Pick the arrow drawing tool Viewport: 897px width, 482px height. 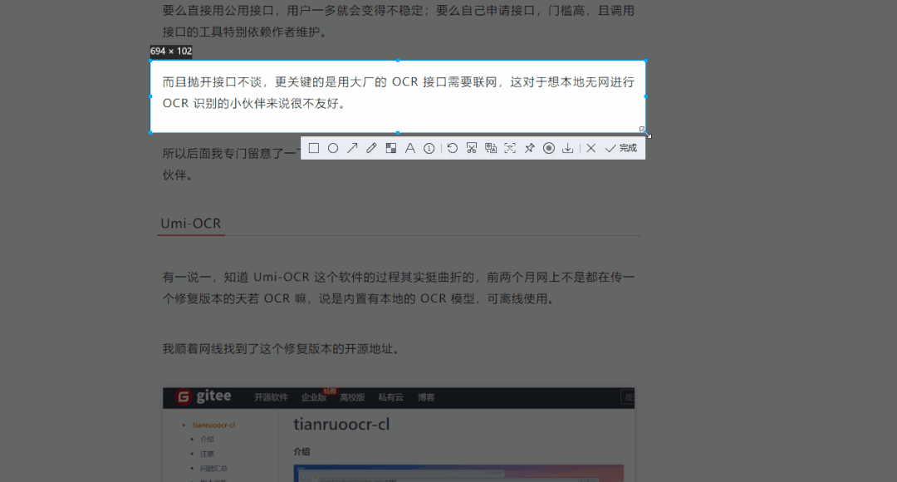(x=353, y=147)
